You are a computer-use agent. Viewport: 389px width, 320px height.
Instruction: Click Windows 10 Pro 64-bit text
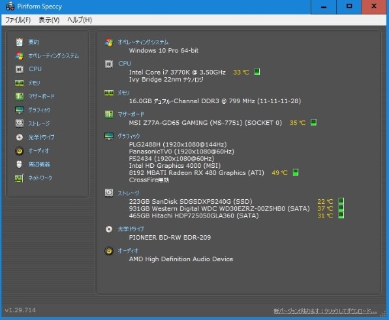[164, 51]
